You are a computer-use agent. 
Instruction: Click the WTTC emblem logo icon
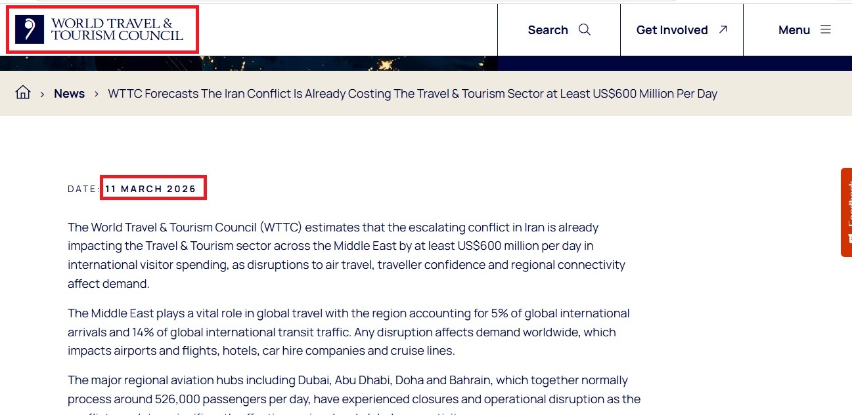pyautogui.click(x=30, y=30)
